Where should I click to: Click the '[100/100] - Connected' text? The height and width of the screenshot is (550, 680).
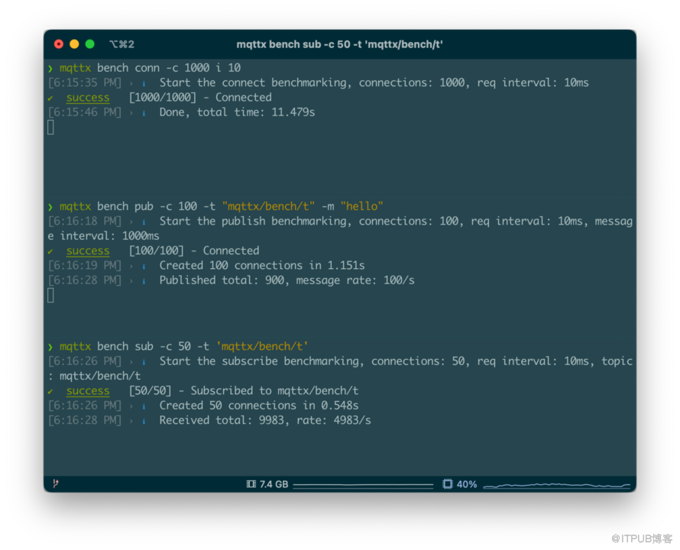[194, 251]
